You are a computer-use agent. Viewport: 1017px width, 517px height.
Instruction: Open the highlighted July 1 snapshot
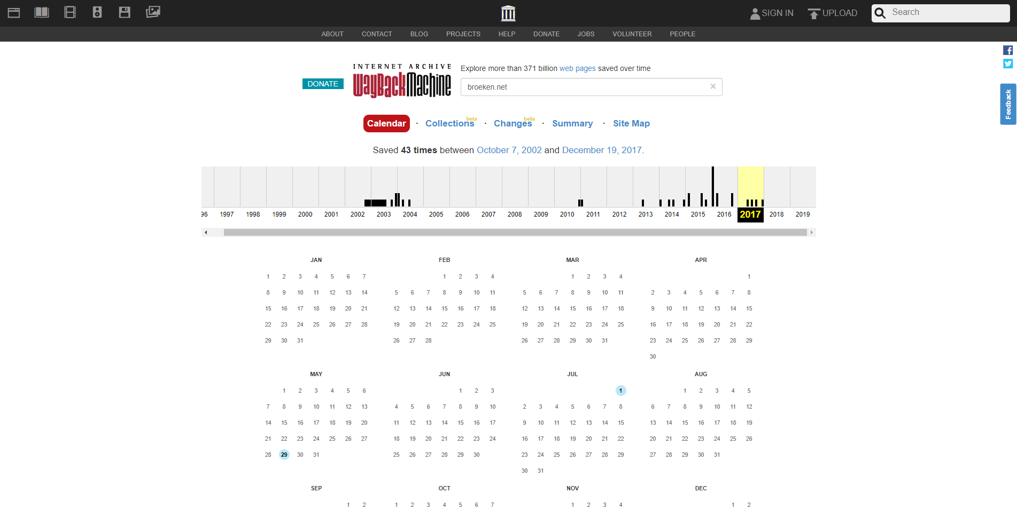pyautogui.click(x=620, y=391)
